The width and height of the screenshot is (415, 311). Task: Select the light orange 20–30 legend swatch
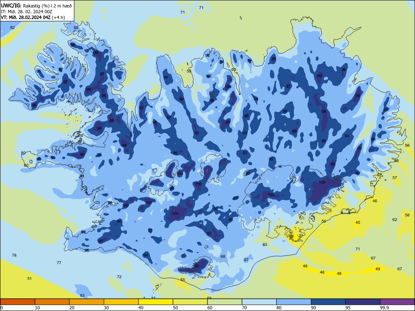pos(87,302)
